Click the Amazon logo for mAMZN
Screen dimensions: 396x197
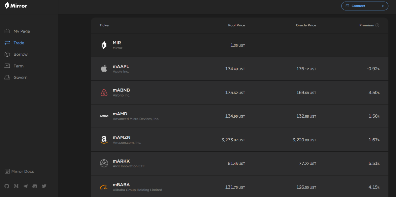point(104,140)
